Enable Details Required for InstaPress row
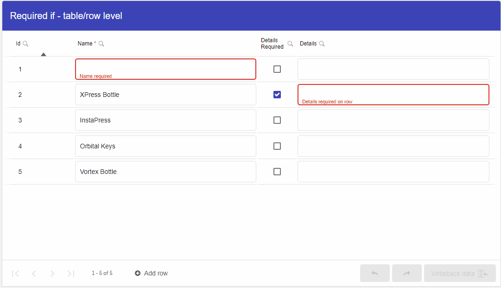501x288 pixels. [x=277, y=120]
